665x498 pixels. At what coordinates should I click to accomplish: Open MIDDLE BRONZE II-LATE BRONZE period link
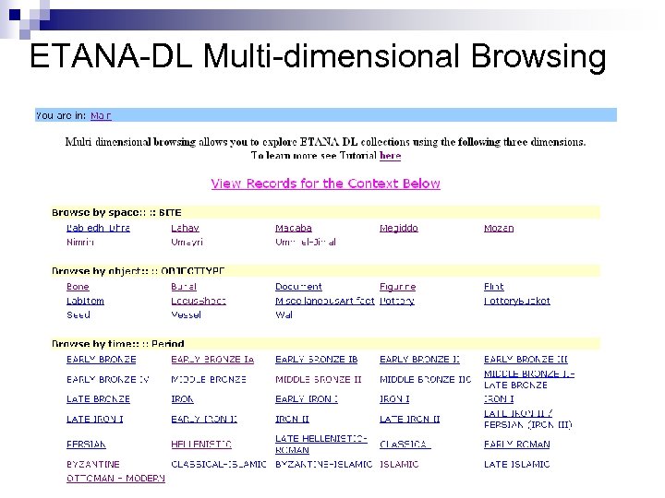click(x=529, y=379)
